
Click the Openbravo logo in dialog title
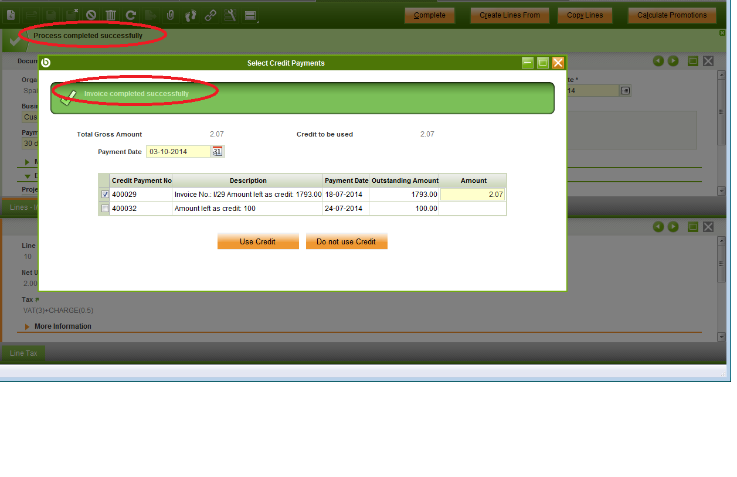[46, 63]
